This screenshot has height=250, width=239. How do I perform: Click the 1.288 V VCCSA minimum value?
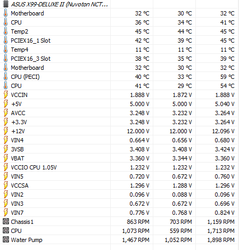point(182,186)
